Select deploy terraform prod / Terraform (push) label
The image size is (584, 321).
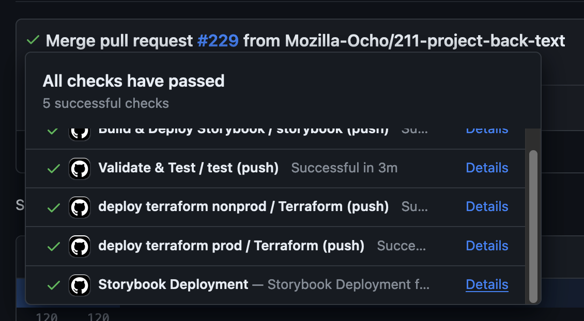tap(232, 246)
